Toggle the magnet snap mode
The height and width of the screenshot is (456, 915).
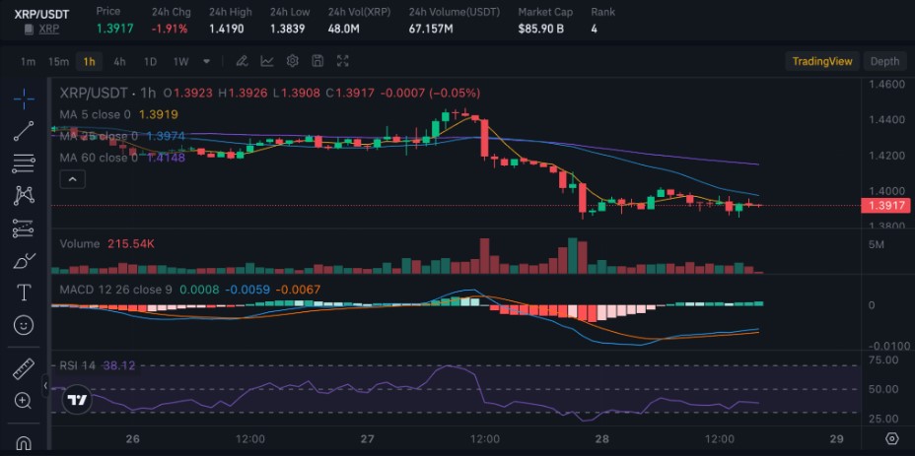coord(24,443)
